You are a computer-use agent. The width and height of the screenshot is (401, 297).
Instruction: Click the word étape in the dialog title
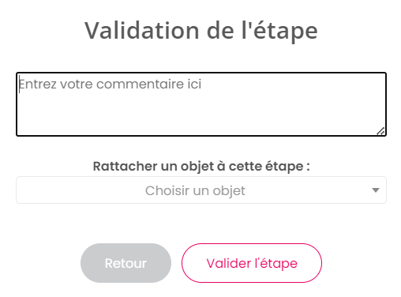tap(285, 32)
